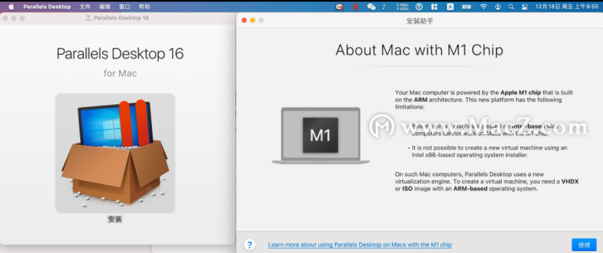The width and height of the screenshot is (603, 253).
Task: Click the user account menu bar icon
Action: [x=498, y=7]
